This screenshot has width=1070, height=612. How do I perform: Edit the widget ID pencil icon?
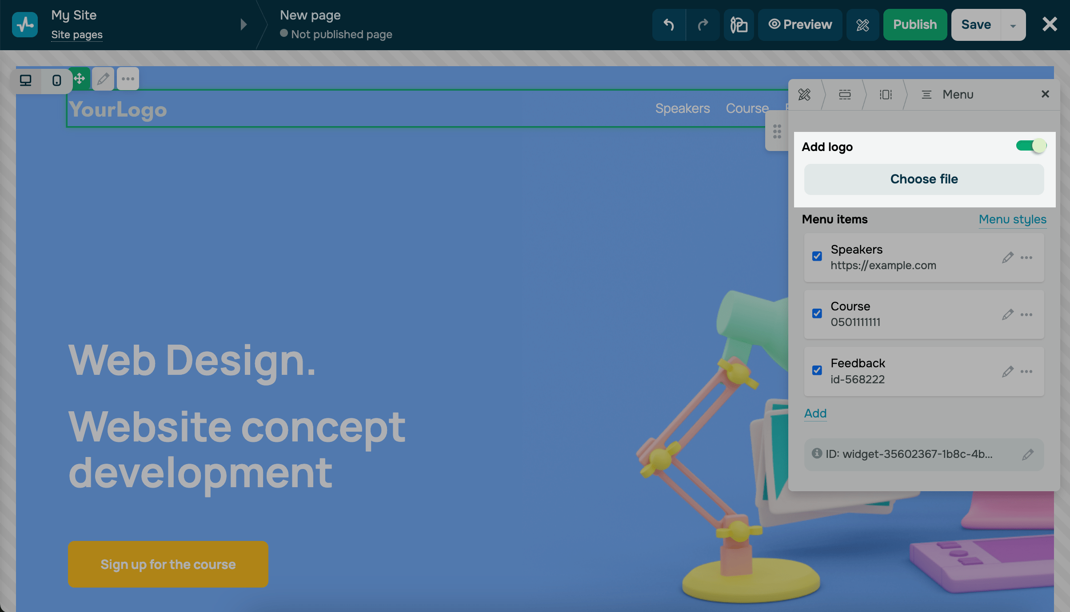click(x=1027, y=454)
